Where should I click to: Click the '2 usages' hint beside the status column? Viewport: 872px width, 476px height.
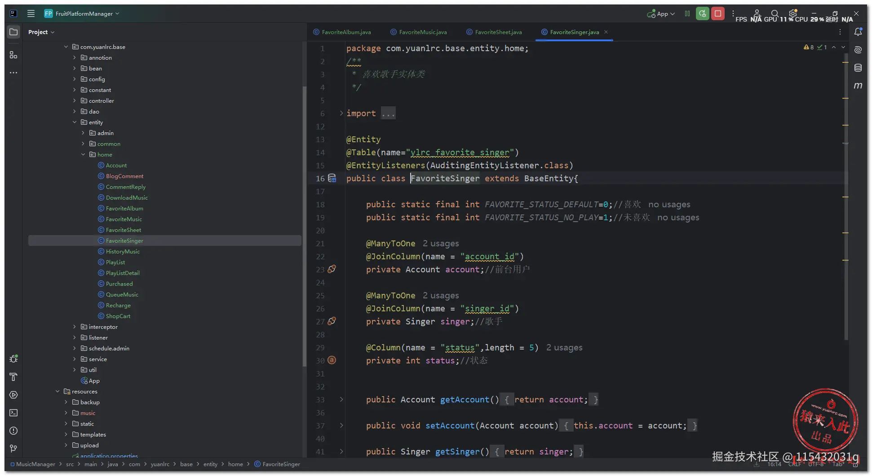coord(564,348)
